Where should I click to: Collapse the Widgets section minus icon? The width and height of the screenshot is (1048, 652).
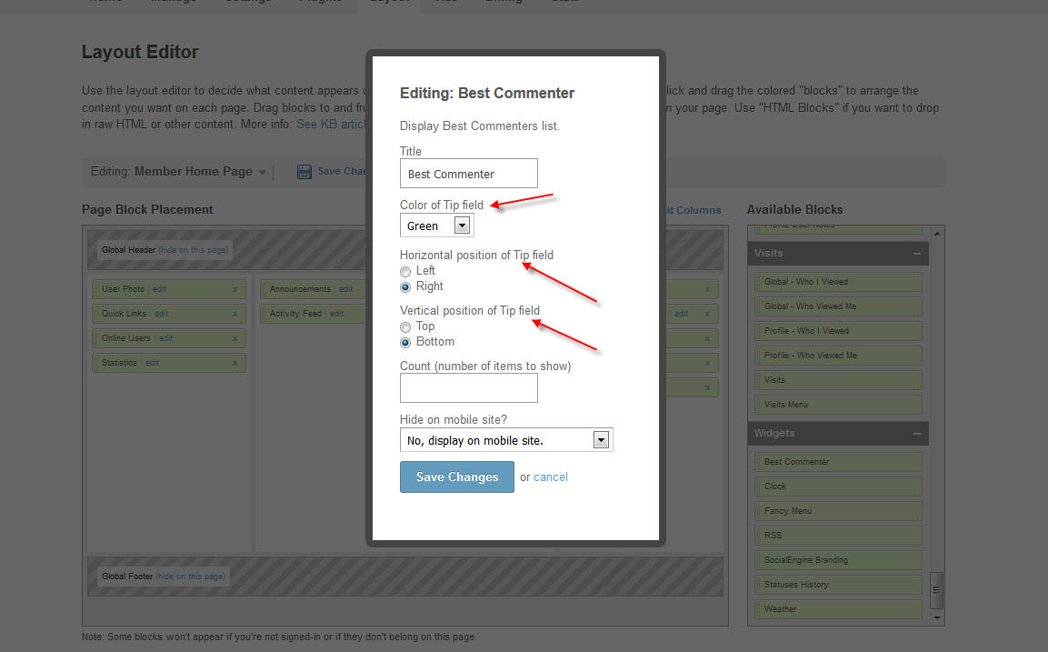tap(917, 434)
